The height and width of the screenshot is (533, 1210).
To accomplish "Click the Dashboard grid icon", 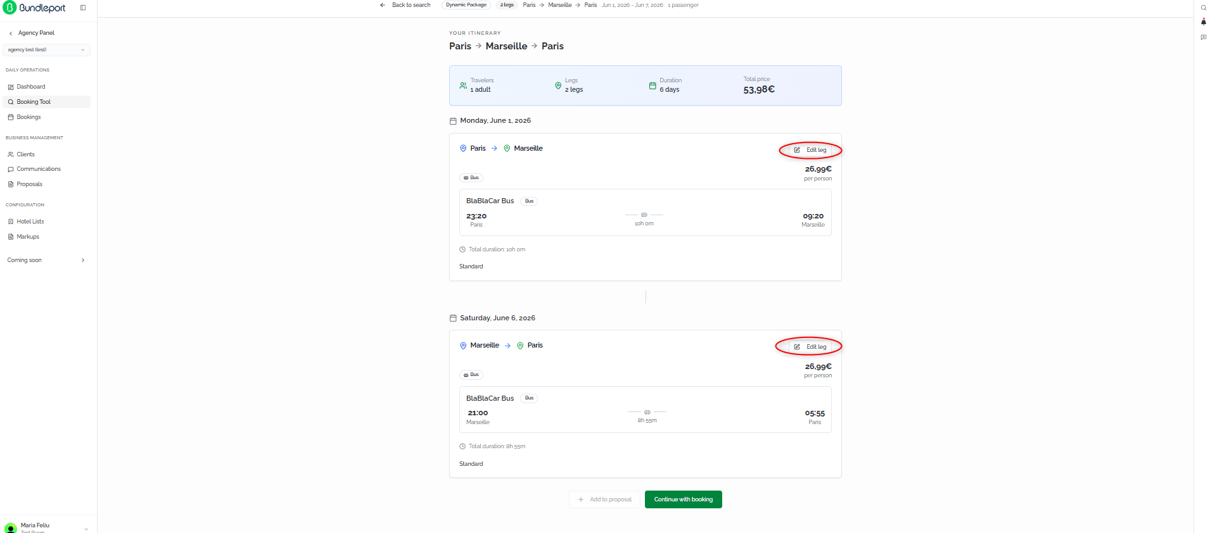I will point(11,87).
